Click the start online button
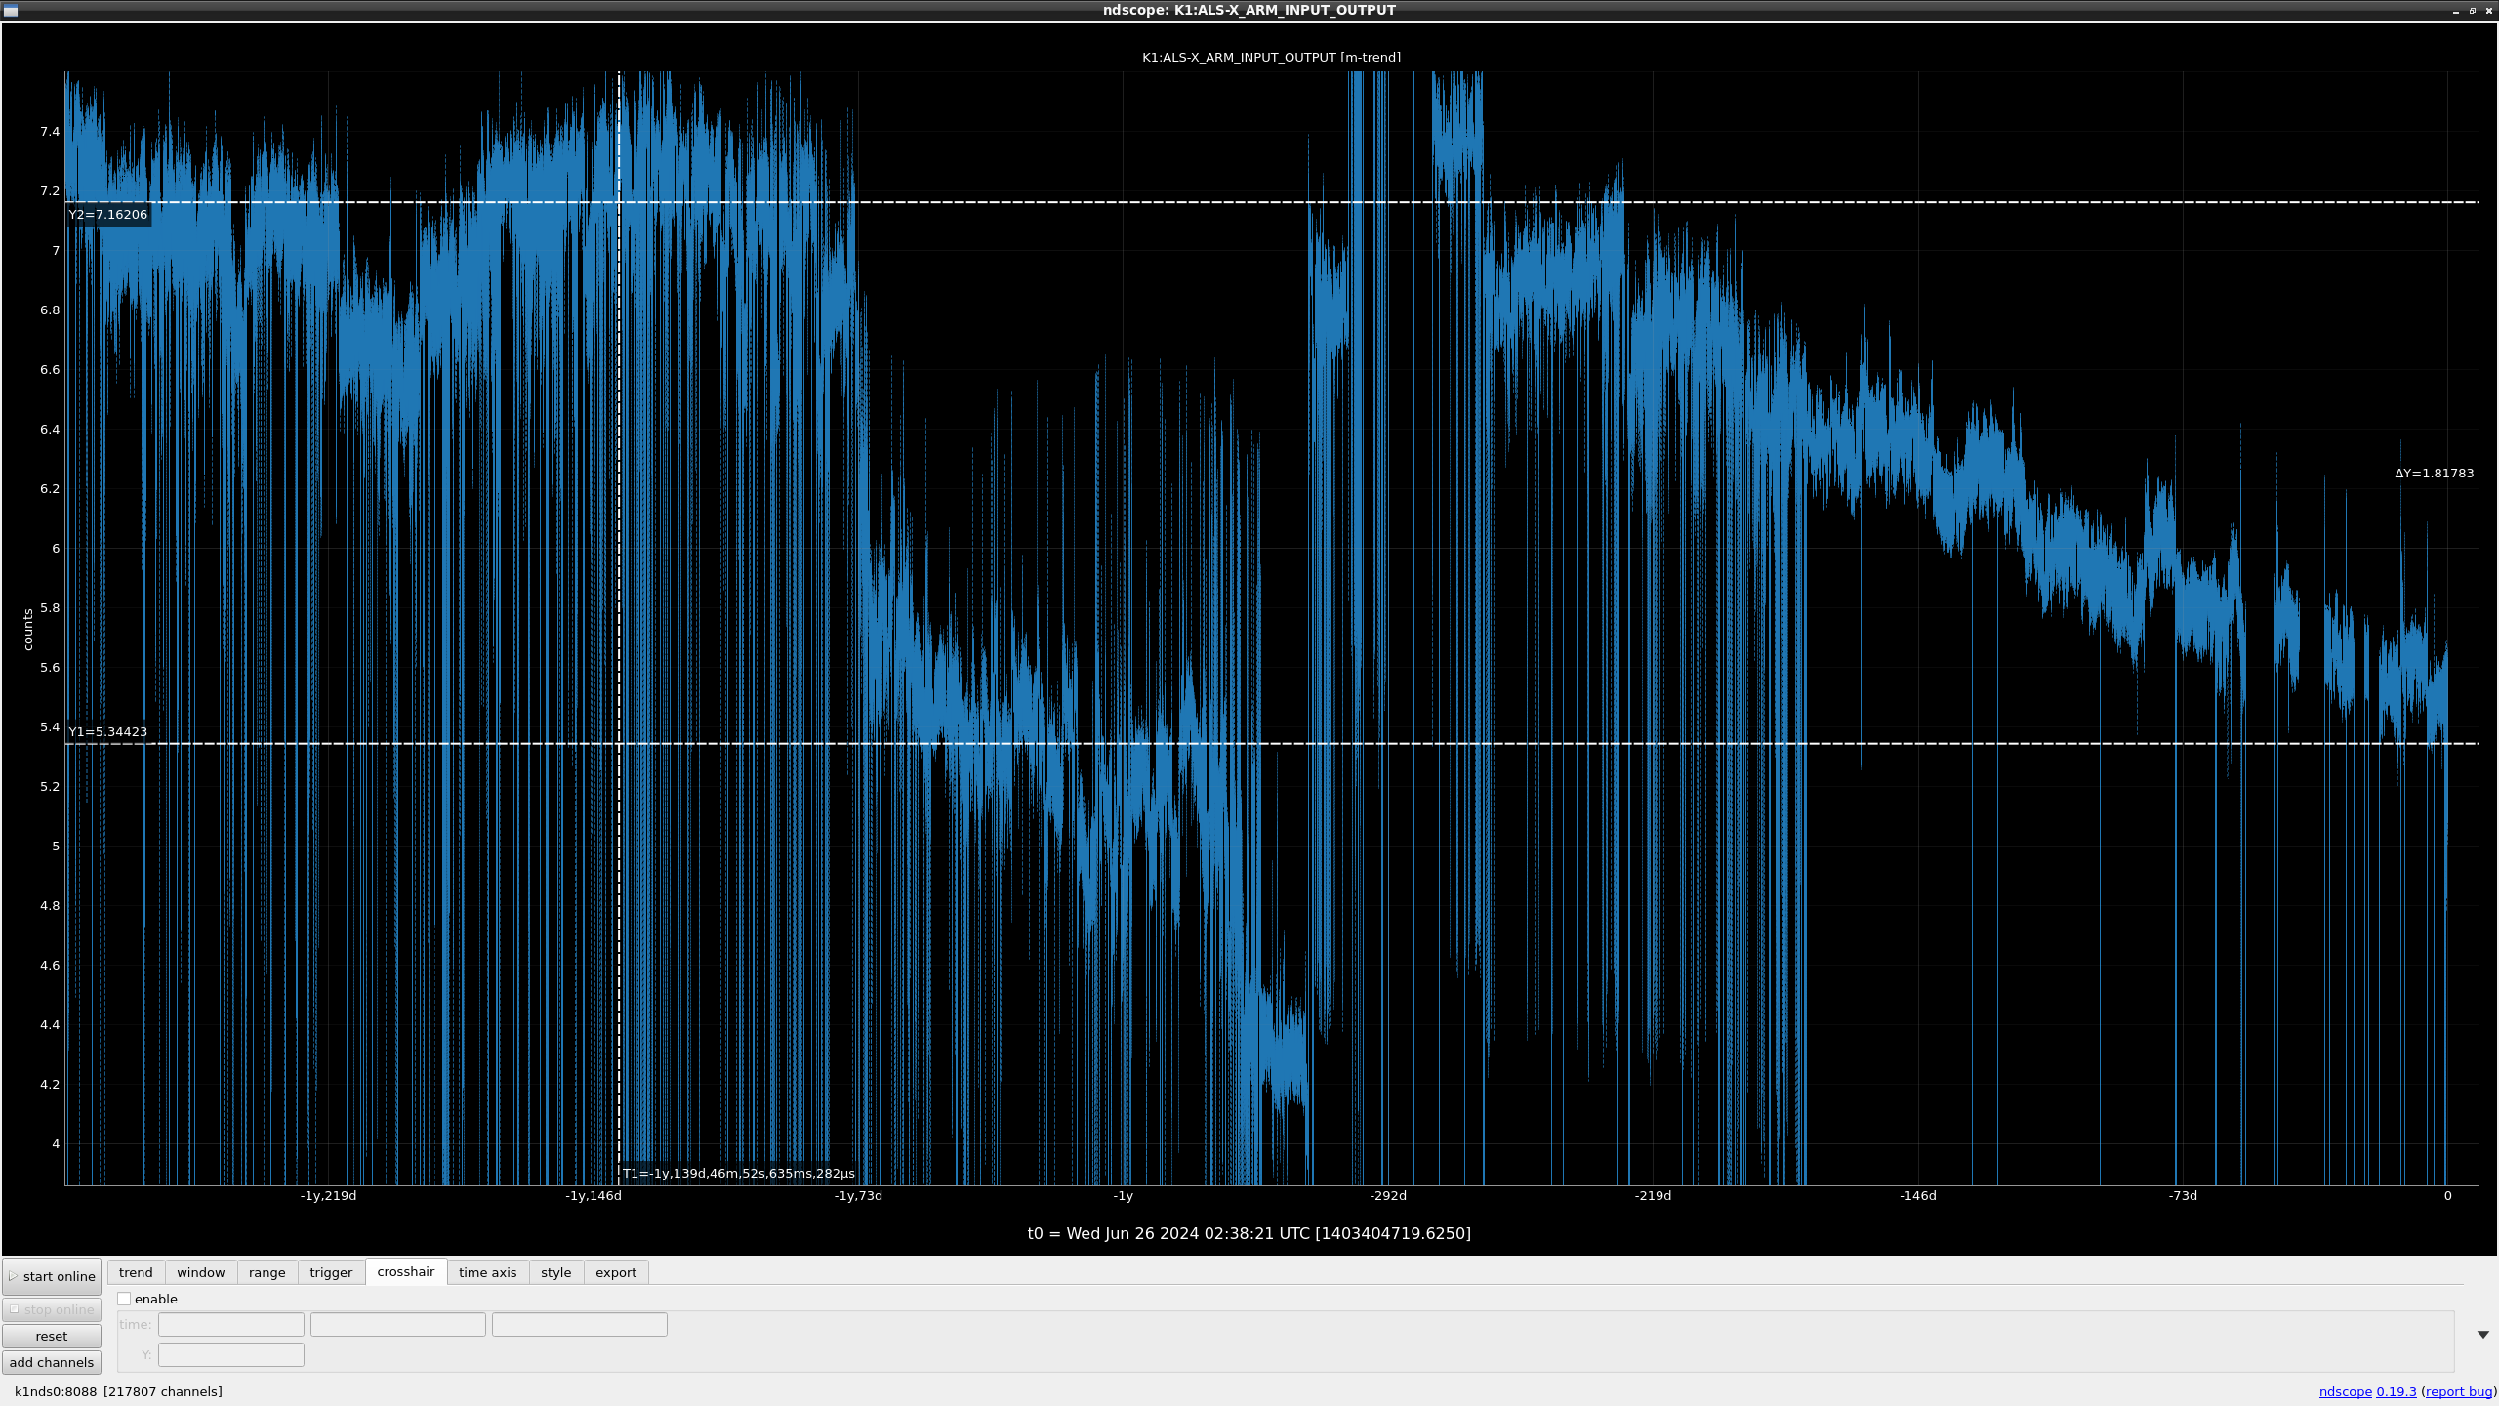2499x1406 pixels. point(52,1276)
